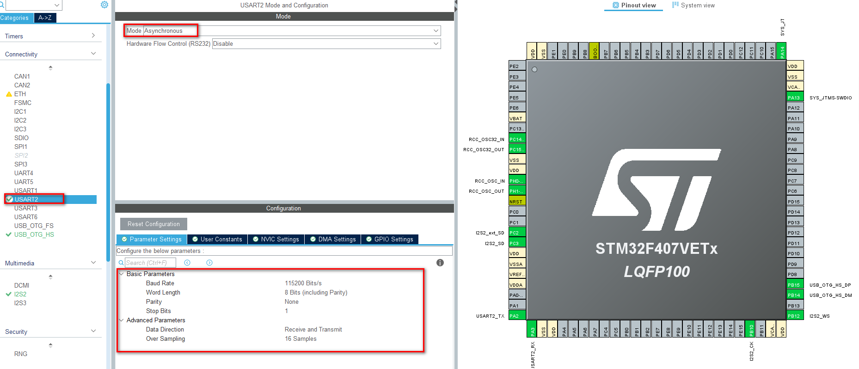859x369 pixels.
Task: Click the settings gear icon above Categories
Action: 104,5
